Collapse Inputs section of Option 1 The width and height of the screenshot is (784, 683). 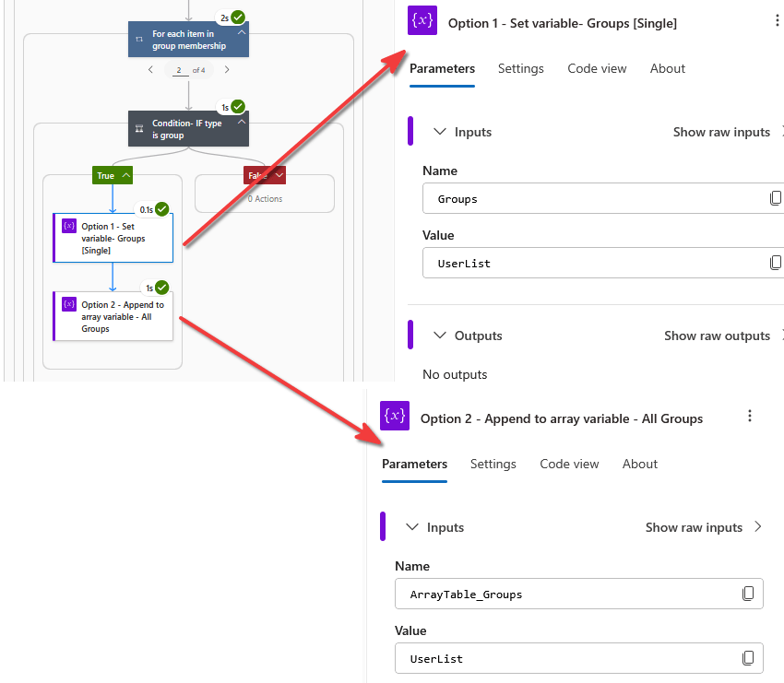coord(439,132)
